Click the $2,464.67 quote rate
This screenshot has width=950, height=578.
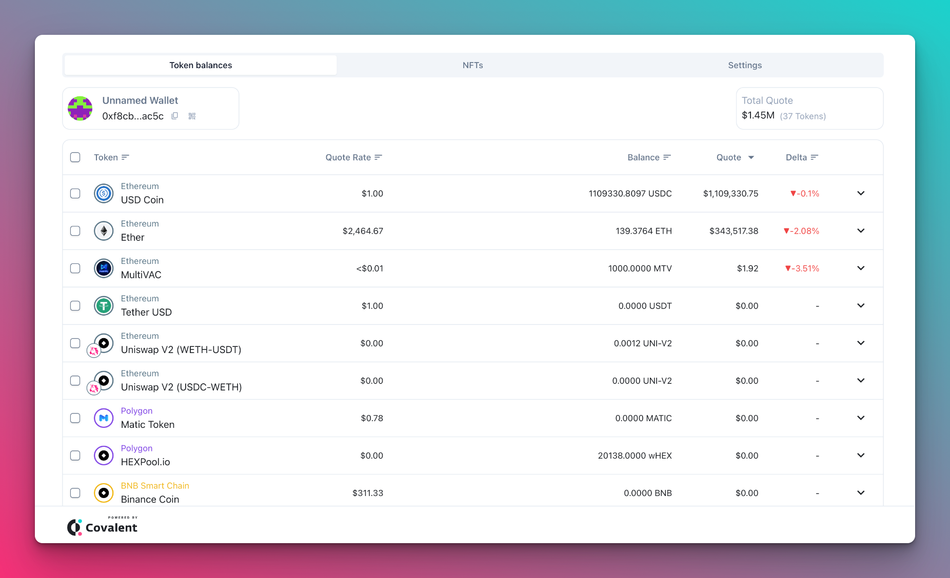(x=363, y=231)
